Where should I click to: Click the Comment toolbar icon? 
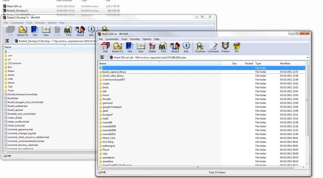pyautogui.click(x=213, y=47)
